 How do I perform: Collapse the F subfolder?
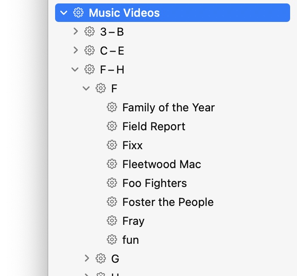87,89
